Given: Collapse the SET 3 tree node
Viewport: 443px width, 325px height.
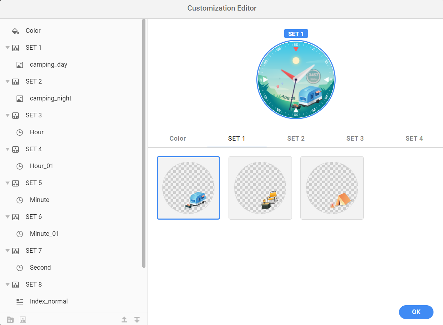Looking at the screenshot, I should 7,115.
